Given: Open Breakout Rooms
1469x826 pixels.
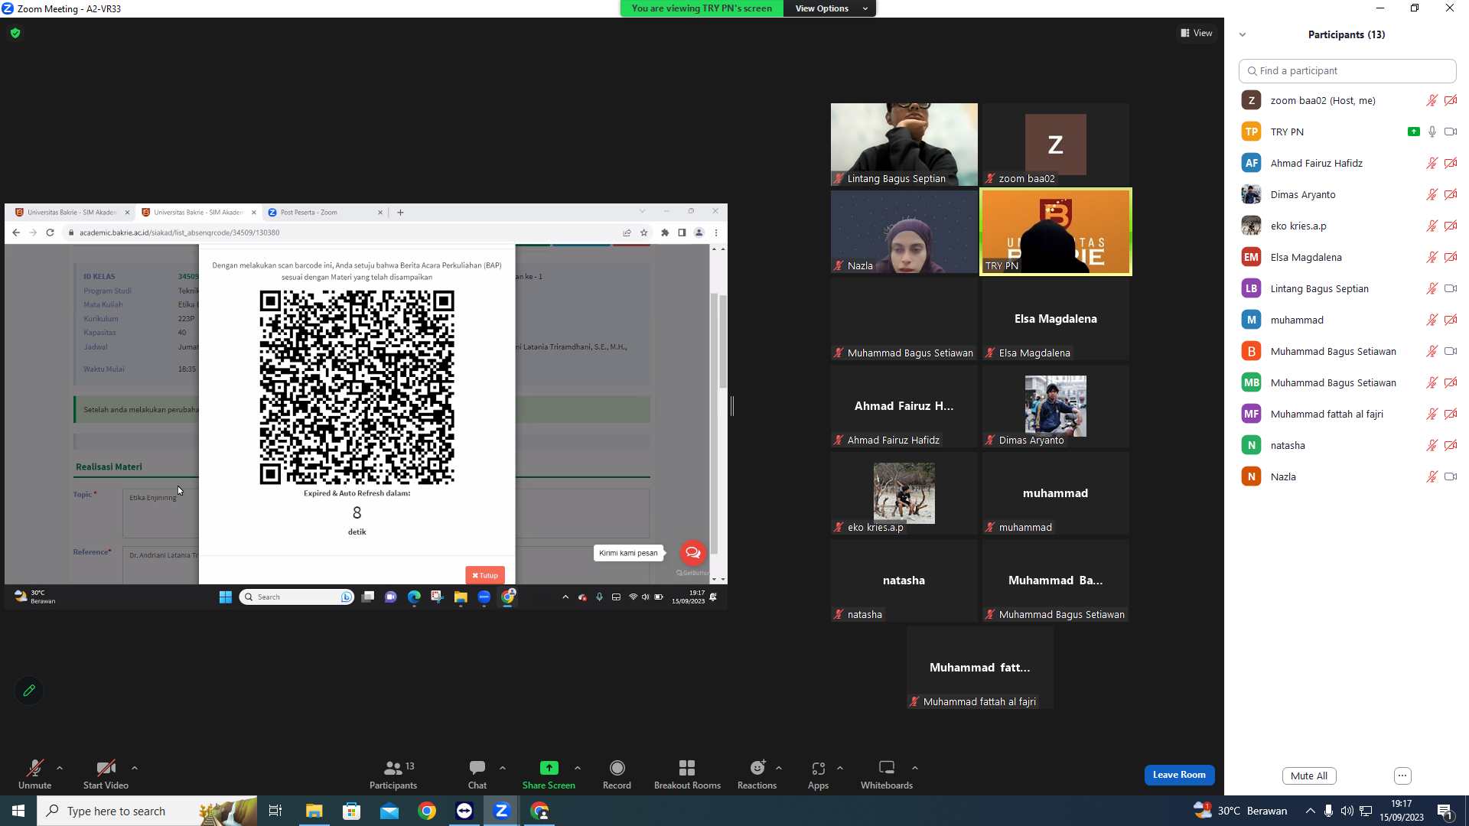Looking at the screenshot, I should [x=687, y=774].
